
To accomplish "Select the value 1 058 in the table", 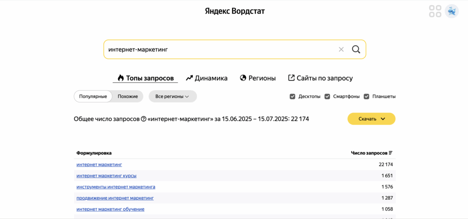I will (x=387, y=209).
